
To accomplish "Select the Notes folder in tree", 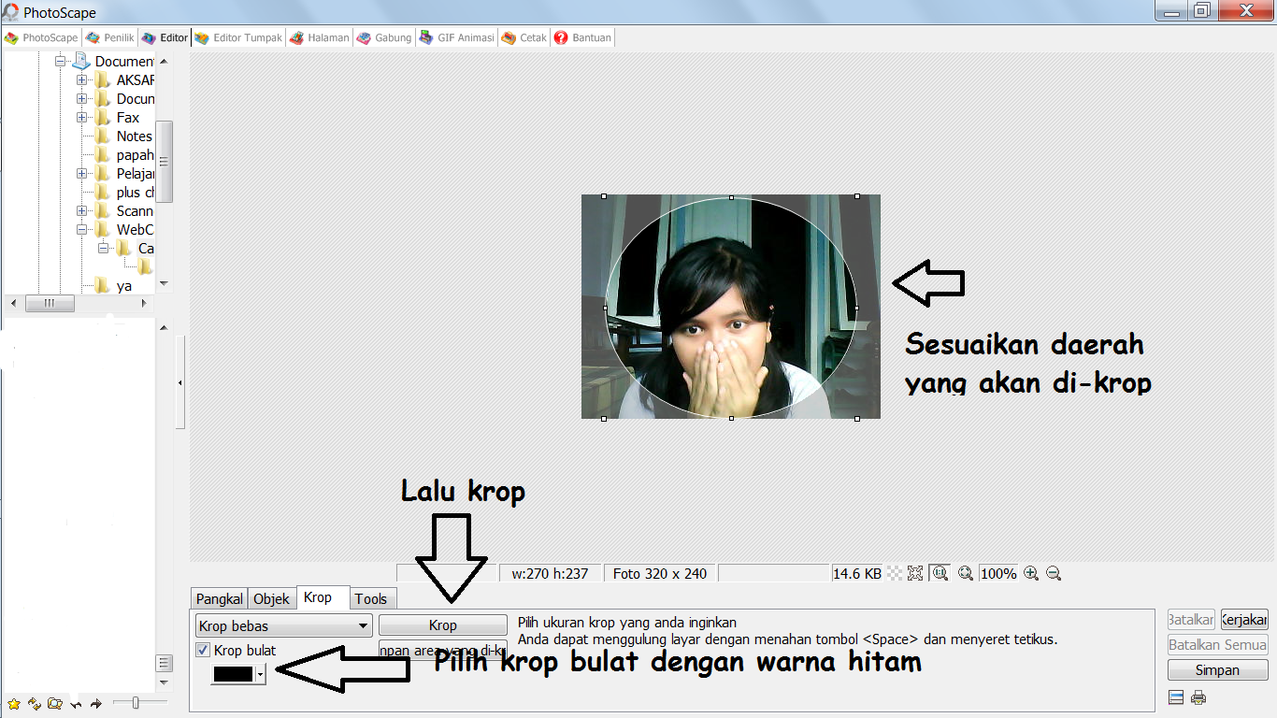I will coord(134,136).
